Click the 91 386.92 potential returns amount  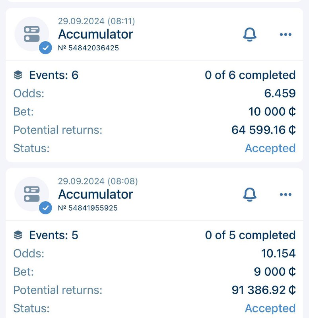(x=263, y=290)
